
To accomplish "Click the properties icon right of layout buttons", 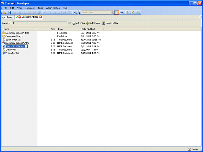I will 132,13.
